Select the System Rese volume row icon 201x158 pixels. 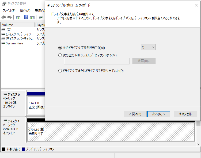[3, 43]
